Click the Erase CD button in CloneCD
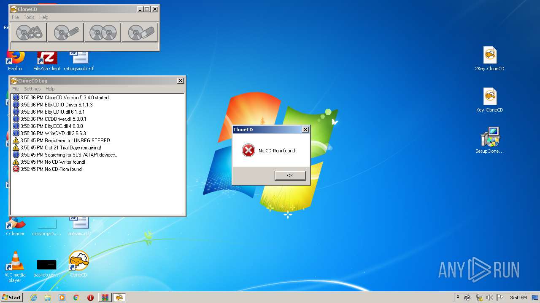 tap(140, 32)
